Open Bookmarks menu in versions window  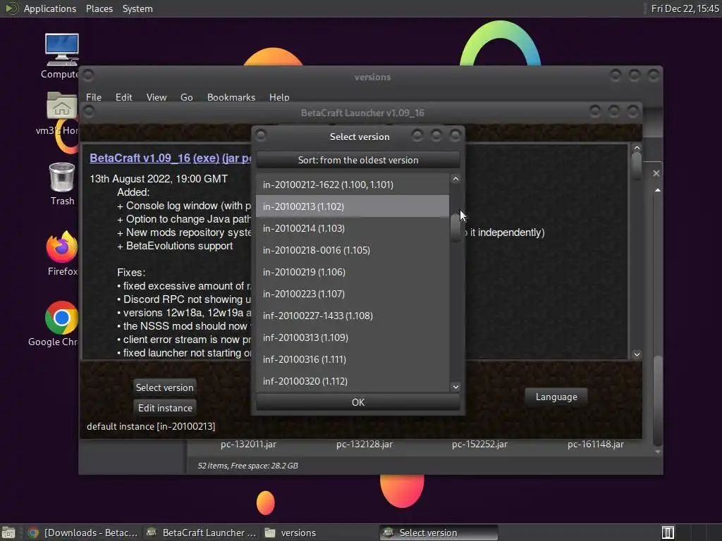pyautogui.click(x=231, y=97)
